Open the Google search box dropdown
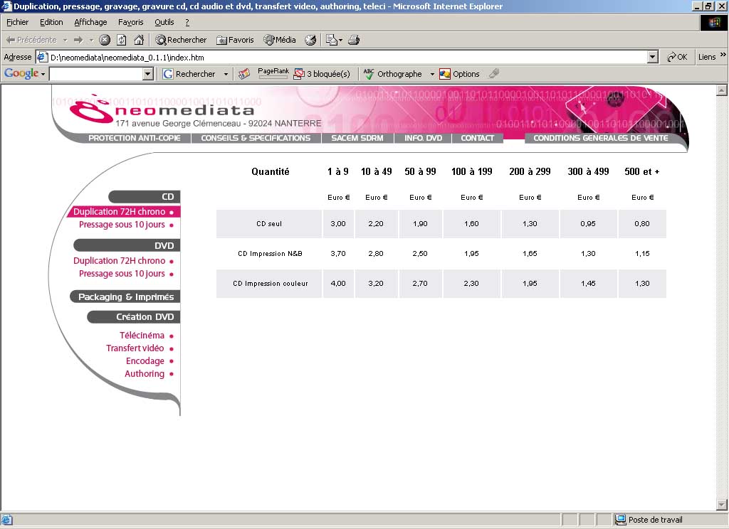 148,74
